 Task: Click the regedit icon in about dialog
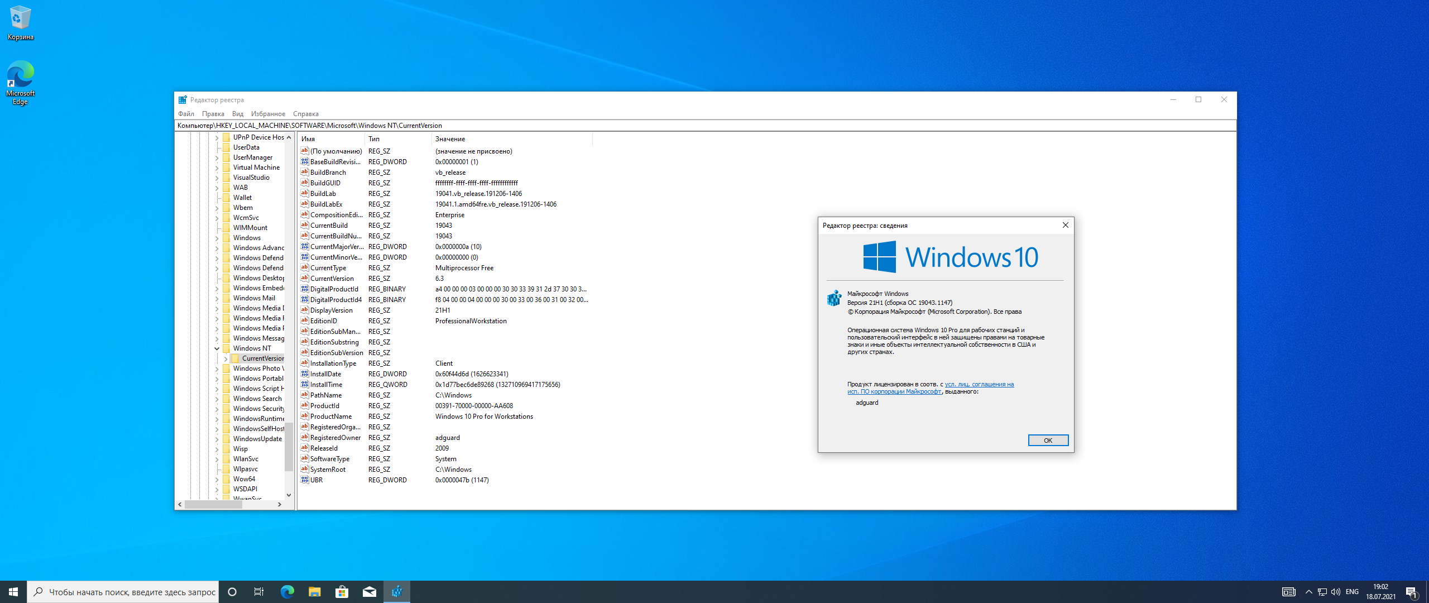pos(834,298)
